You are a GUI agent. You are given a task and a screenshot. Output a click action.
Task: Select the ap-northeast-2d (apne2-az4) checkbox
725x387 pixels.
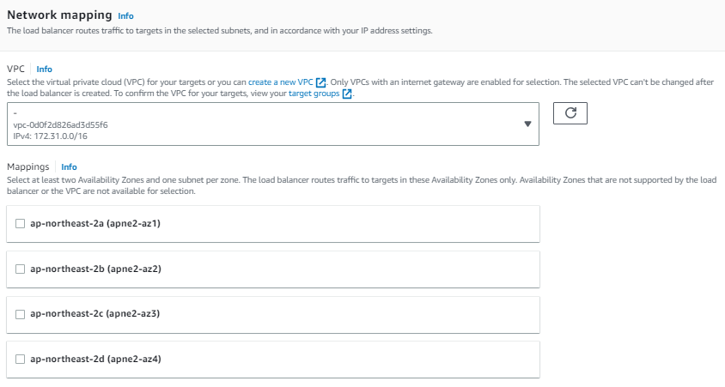20,359
